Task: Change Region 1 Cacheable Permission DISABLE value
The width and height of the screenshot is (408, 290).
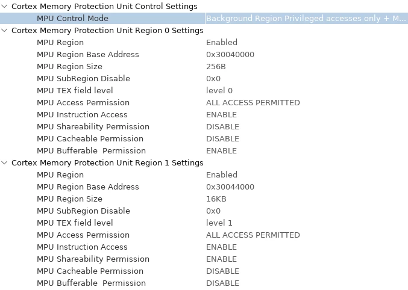Action: [x=223, y=271]
